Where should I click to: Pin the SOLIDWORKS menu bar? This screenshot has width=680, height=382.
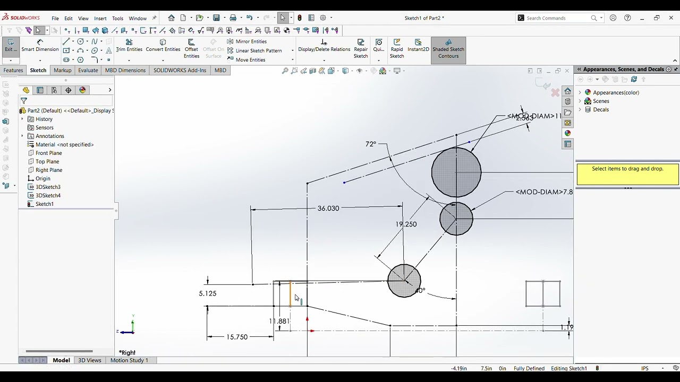pyautogui.click(x=155, y=18)
